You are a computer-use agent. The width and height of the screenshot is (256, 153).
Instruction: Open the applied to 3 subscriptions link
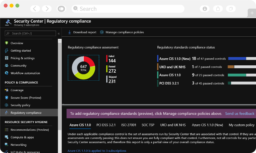[x=97, y=151]
